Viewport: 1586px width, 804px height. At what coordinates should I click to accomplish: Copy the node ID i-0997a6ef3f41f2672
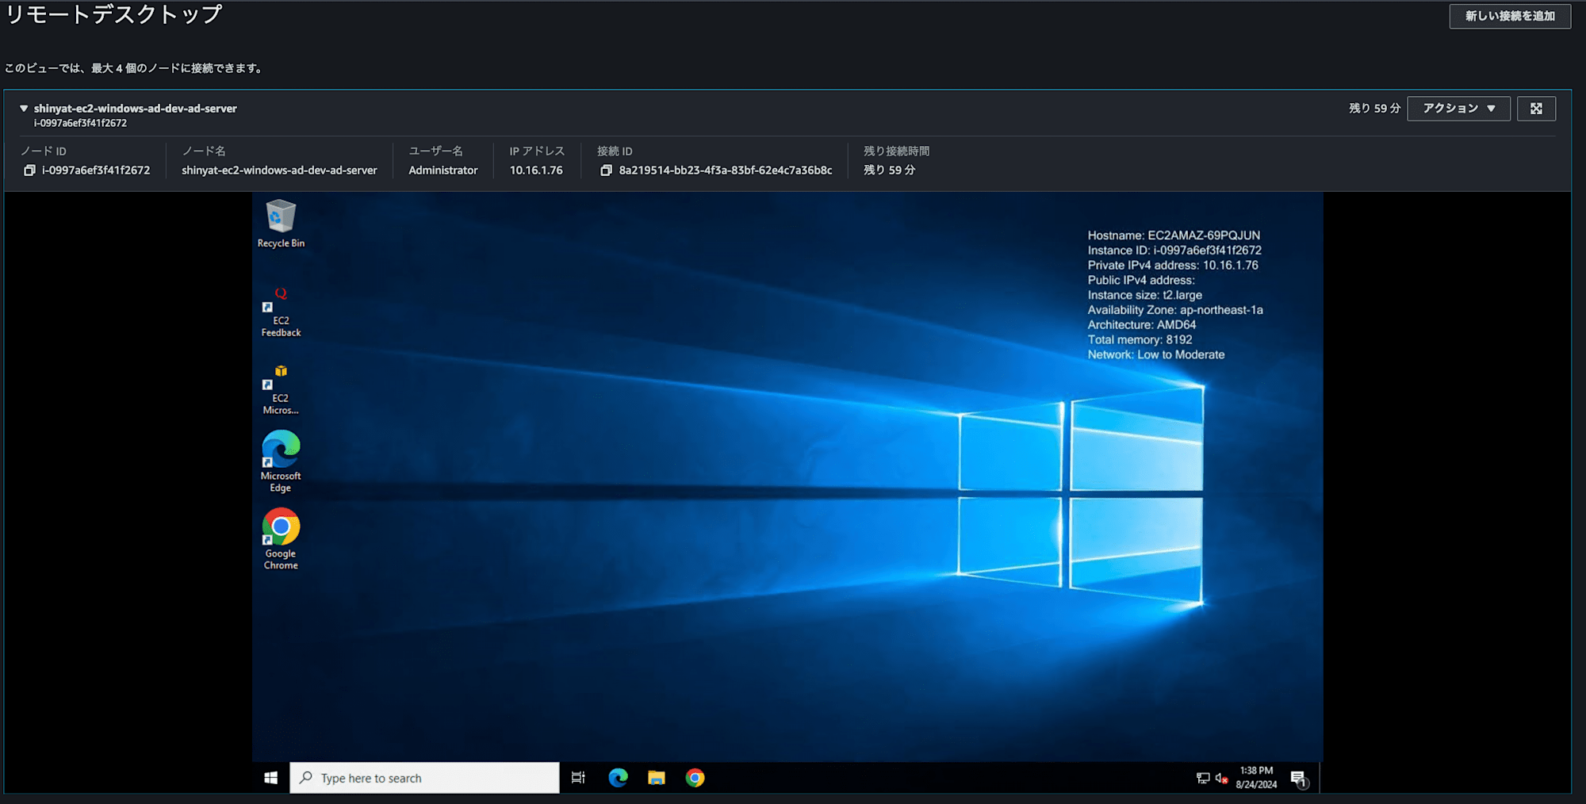(x=29, y=170)
